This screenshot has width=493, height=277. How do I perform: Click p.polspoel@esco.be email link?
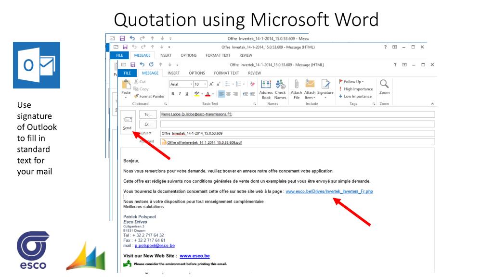155,246
